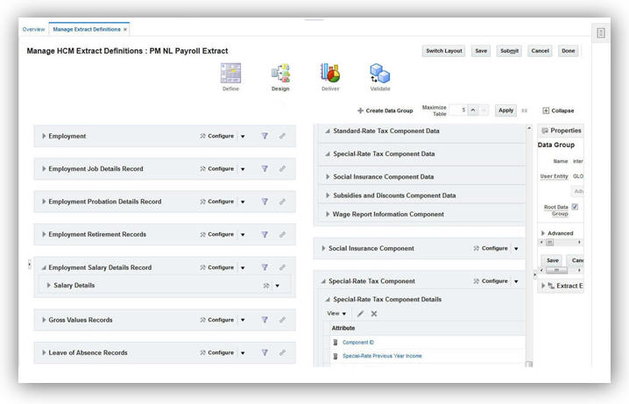Toggle the Root Data Group checkbox
Screen dimensions: 629x404
coord(575,207)
